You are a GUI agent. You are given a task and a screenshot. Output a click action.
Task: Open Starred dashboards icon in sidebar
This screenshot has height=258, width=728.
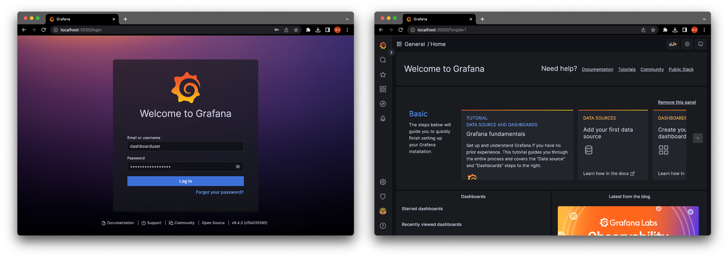click(x=383, y=74)
